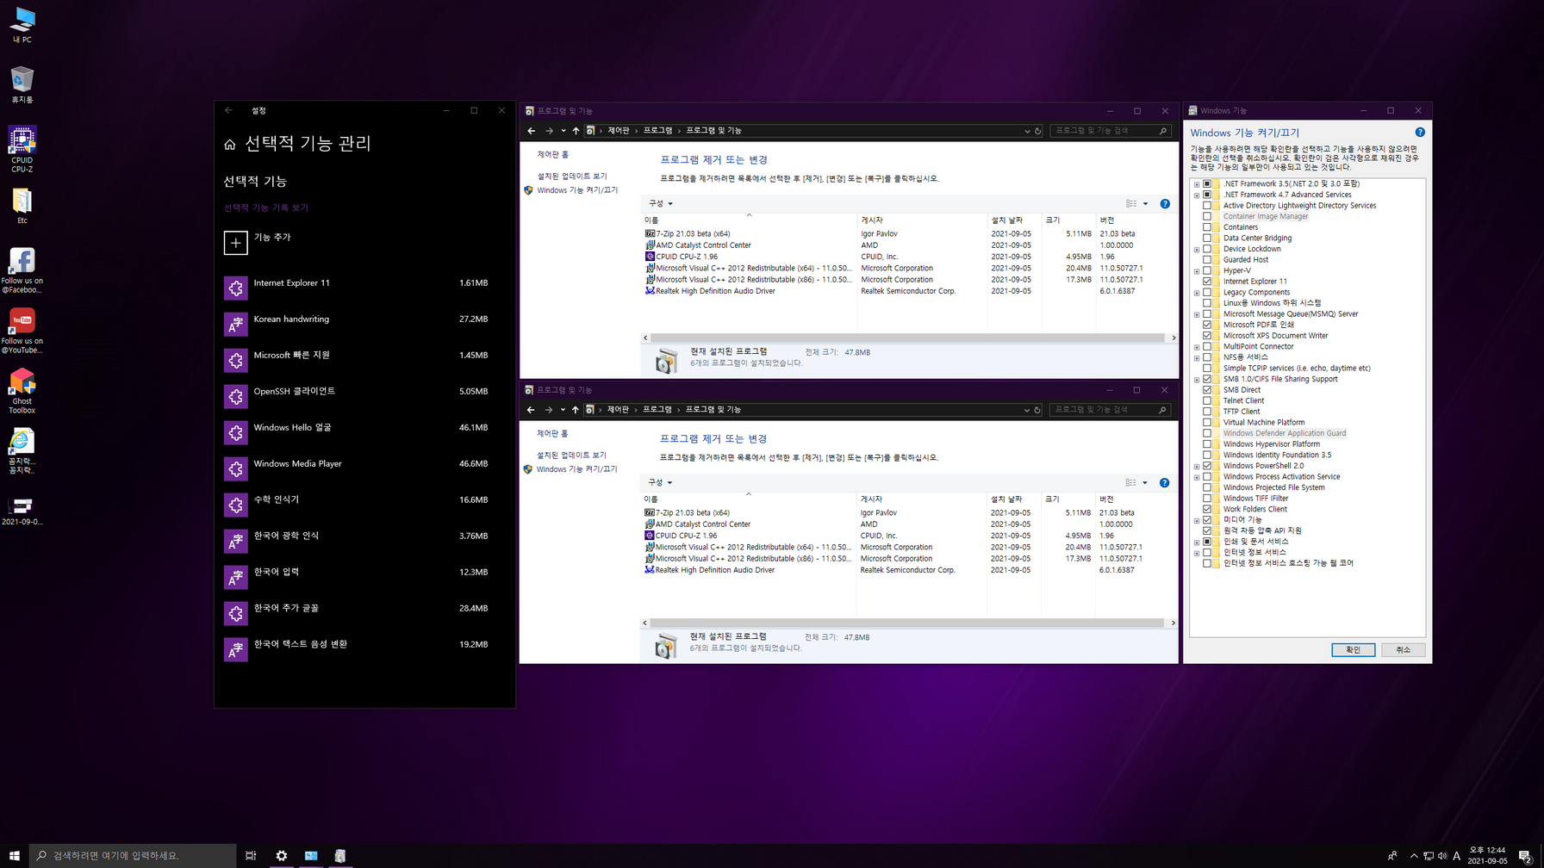
Task: Click the 한국어 텍스트 음성 변환 icon
Action: 235,649
